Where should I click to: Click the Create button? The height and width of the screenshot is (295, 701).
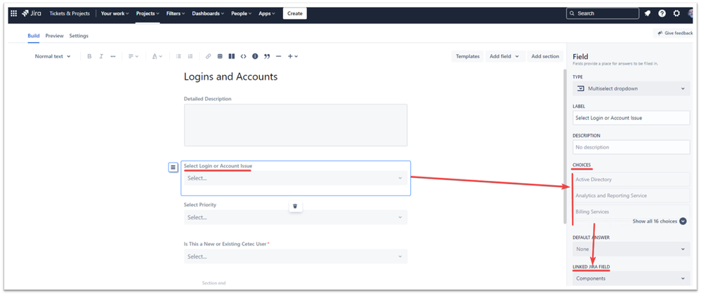[x=294, y=13]
